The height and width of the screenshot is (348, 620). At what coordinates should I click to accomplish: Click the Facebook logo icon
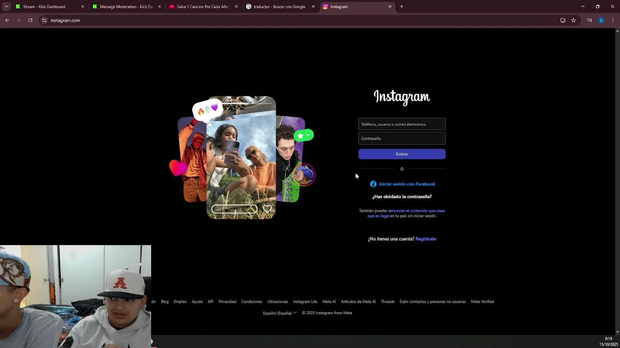[373, 184]
